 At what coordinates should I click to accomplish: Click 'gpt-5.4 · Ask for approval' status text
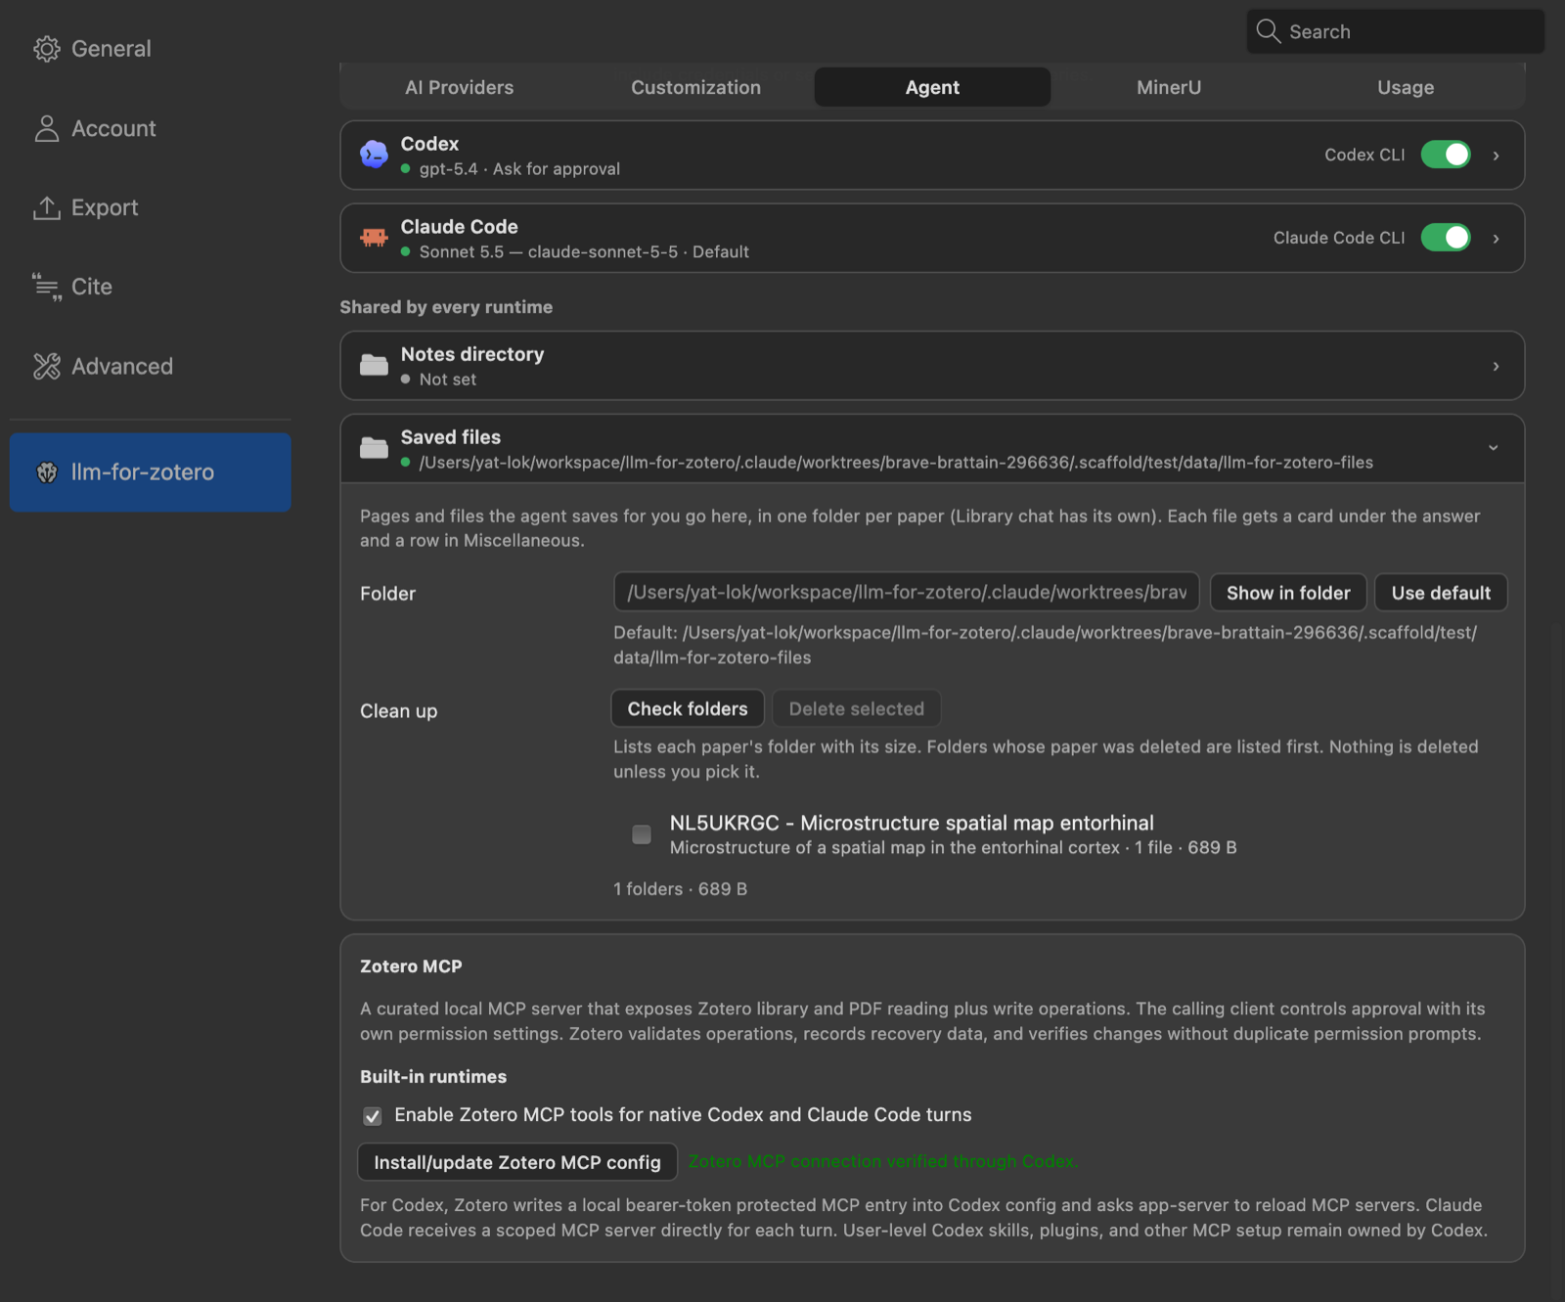click(519, 169)
